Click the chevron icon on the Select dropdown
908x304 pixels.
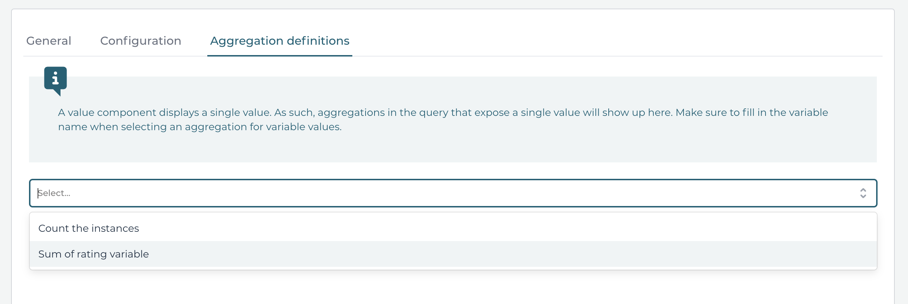[863, 193]
